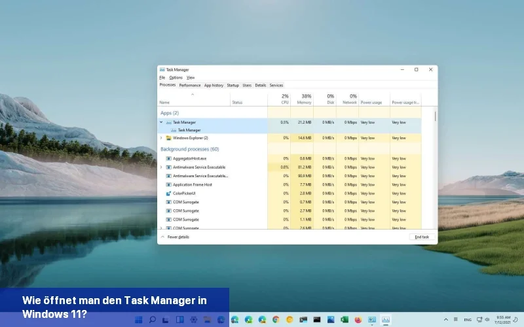Image resolution: width=524 pixels, height=327 pixels.
Task: Open Firefox from the taskbar
Action: click(x=358, y=320)
